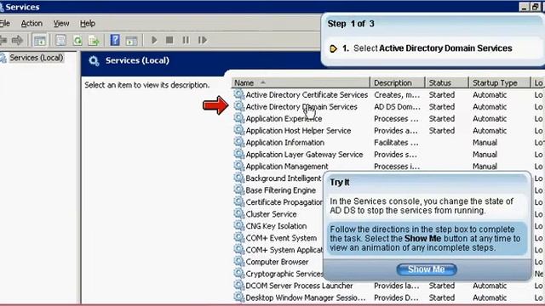
Task: Click the blue Help question mark icon
Action: 115,40
